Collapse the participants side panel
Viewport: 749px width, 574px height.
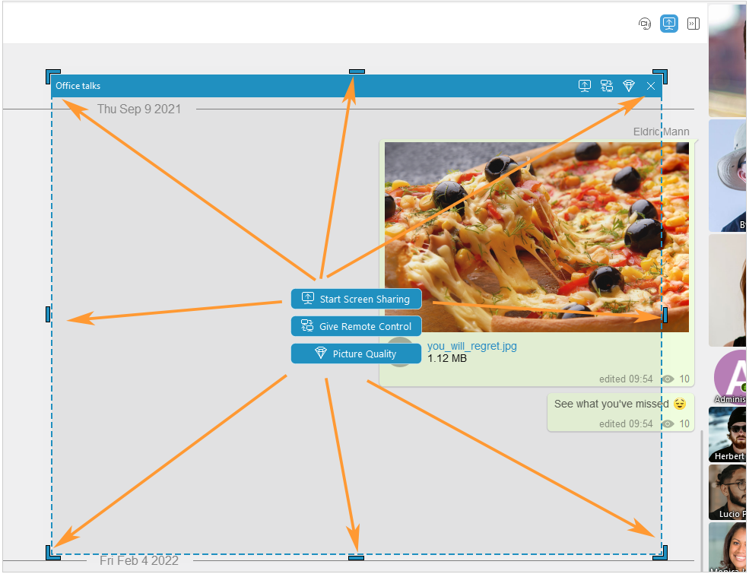tap(693, 24)
